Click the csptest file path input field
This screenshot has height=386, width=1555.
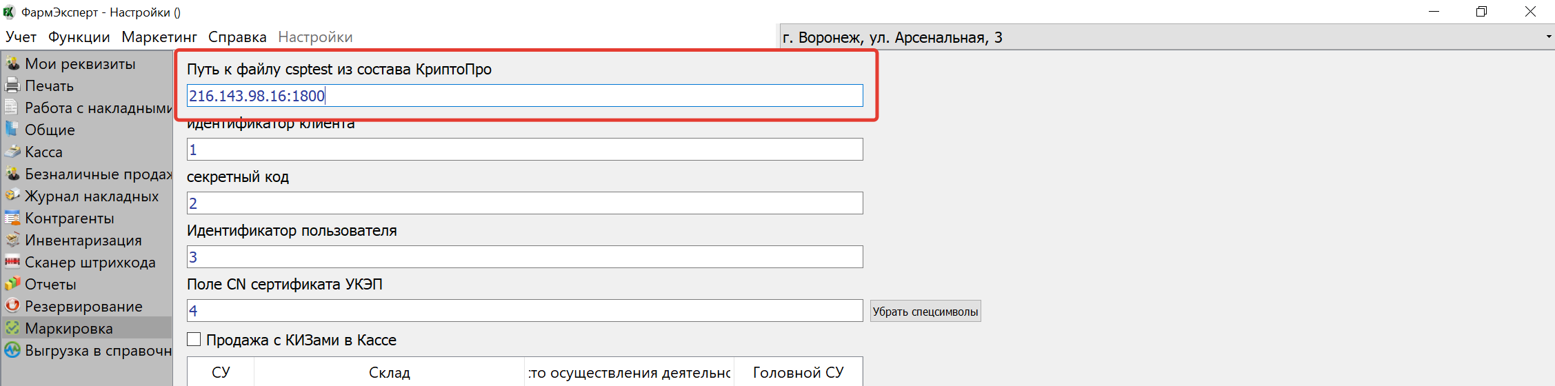[524, 96]
